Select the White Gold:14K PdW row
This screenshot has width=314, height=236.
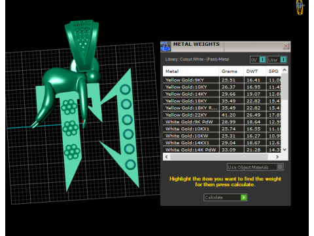click(x=222, y=149)
